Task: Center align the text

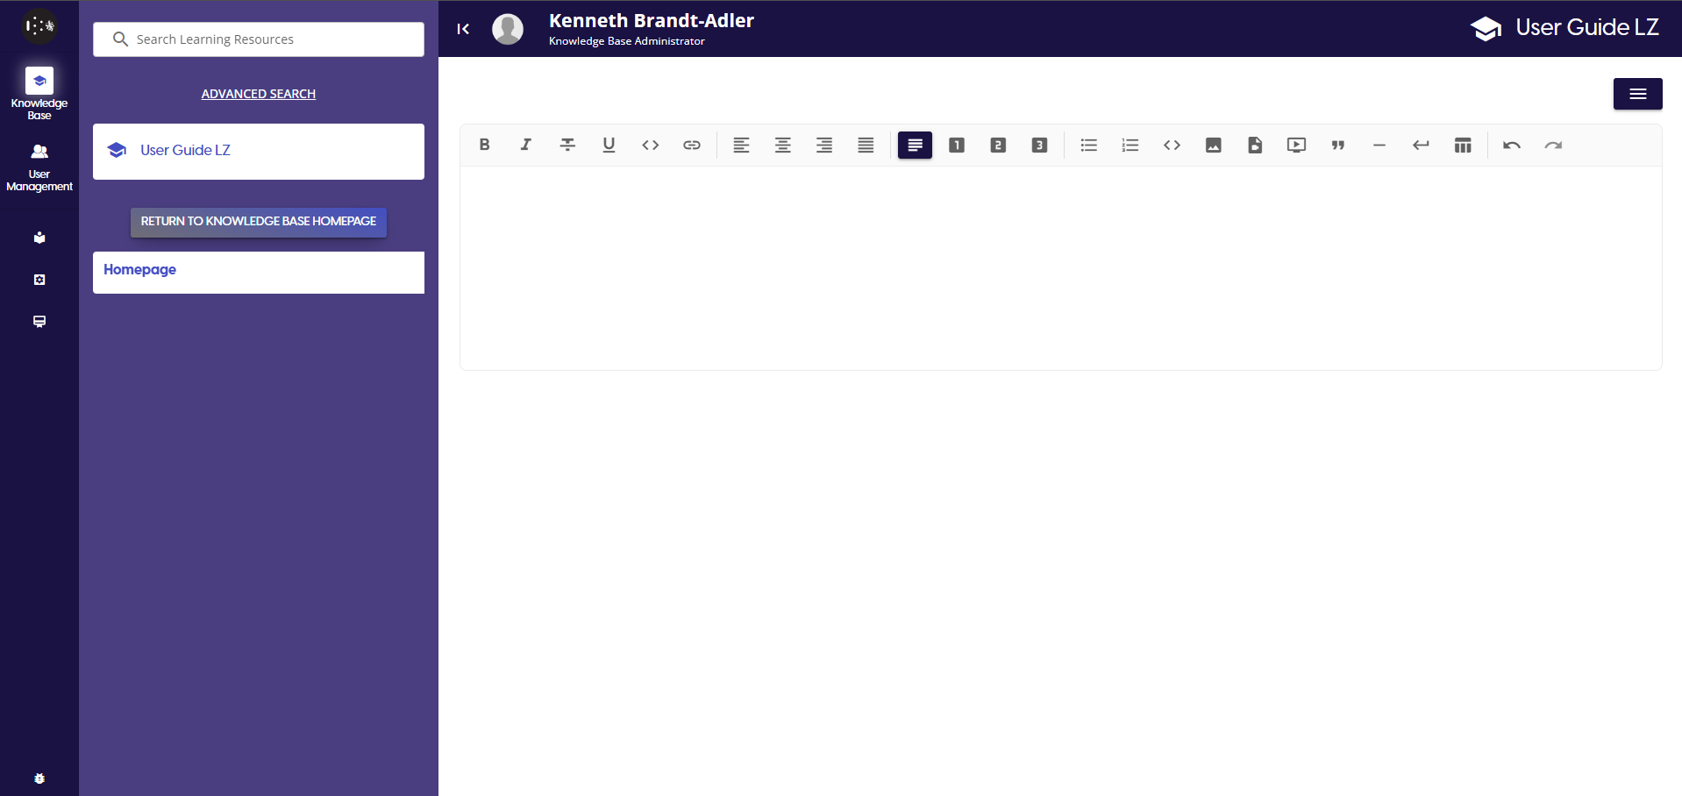Action: pyautogui.click(x=782, y=146)
